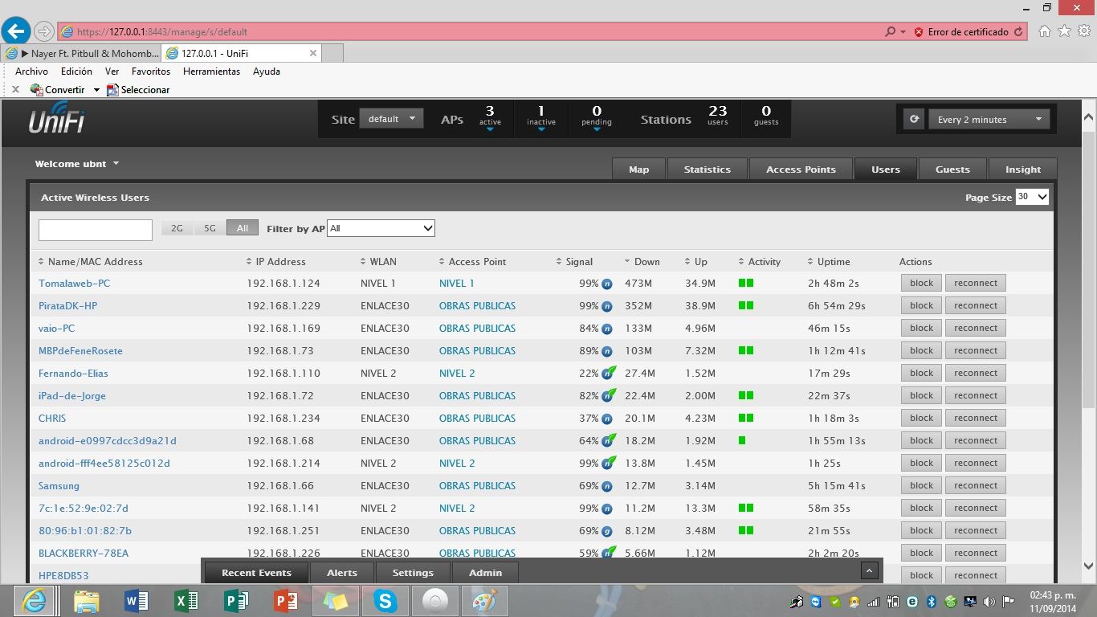Image resolution: width=1097 pixels, height=617 pixels.
Task: Click the page vertical scrollbar
Action: coord(1088,337)
